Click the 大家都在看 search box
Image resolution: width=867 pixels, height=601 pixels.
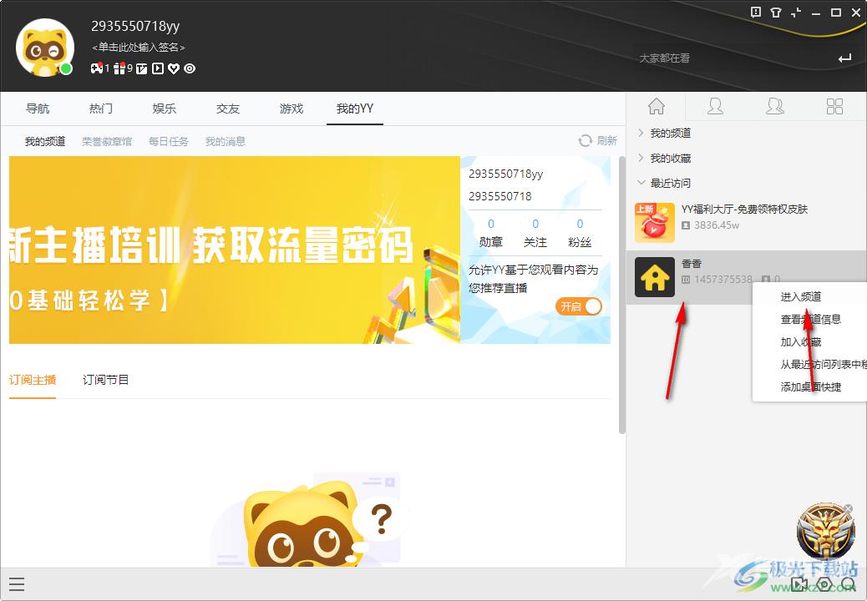(735, 58)
